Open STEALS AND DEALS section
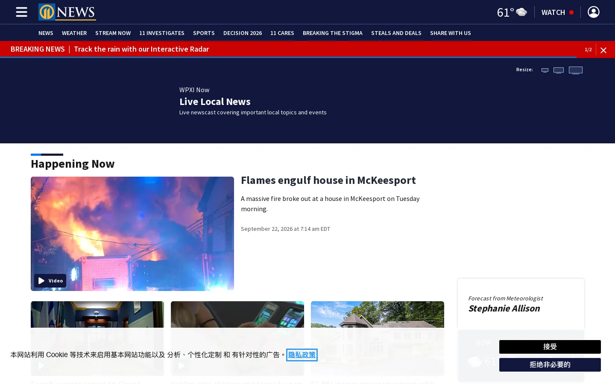The image size is (615, 384). (x=396, y=33)
